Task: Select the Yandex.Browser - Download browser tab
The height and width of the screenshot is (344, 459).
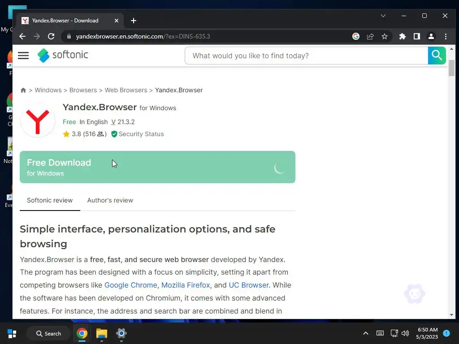Action: [x=70, y=21]
